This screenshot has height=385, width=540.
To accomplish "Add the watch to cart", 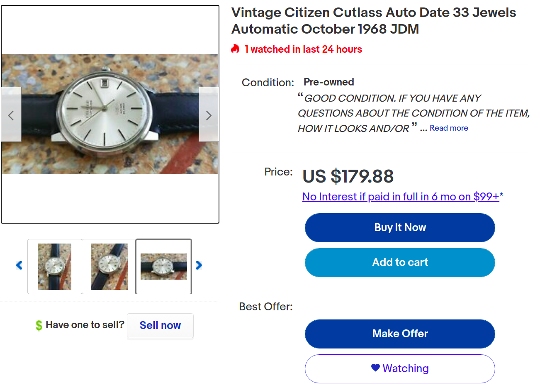I will click(x=400, y=263).
